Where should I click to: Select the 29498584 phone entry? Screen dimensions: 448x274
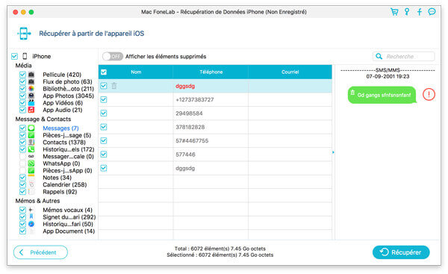(x=189, y=113)
